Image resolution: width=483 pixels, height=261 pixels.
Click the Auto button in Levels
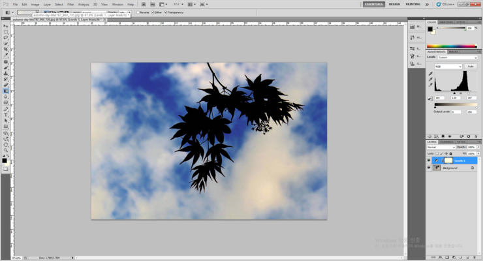pos(471,67)
